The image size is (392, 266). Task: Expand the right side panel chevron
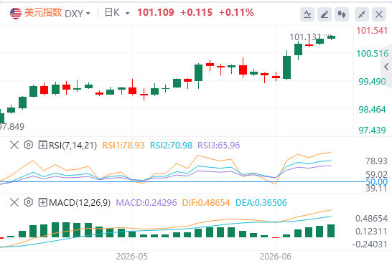(x=386, y=67)
